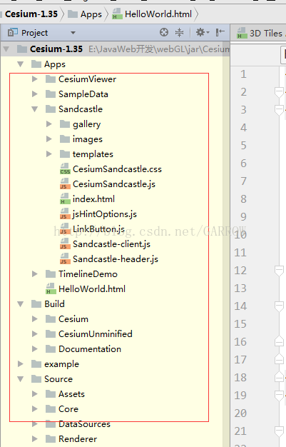Viewport: 286px width, 447px height.
Task: Expand the example folder
Action: tap(20, 363)
